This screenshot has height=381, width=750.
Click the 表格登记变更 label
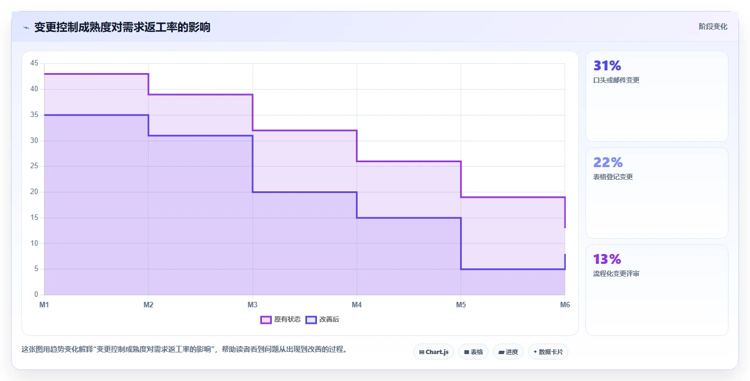[x=613, y=177]
